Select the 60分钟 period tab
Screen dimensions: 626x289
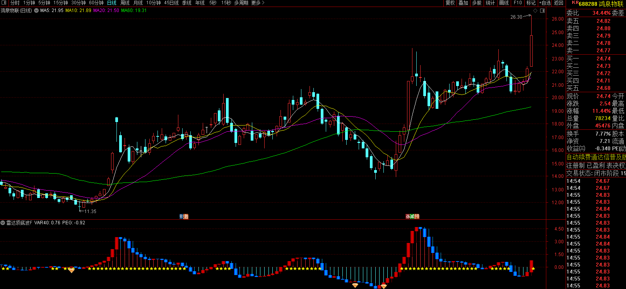(96, 3)
